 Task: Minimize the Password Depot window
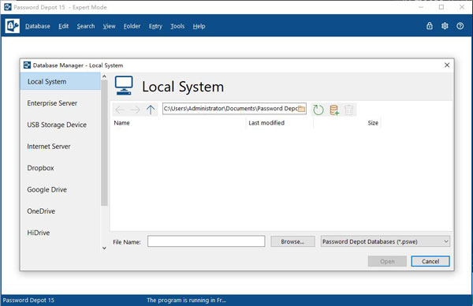click(x=422, y=7)
